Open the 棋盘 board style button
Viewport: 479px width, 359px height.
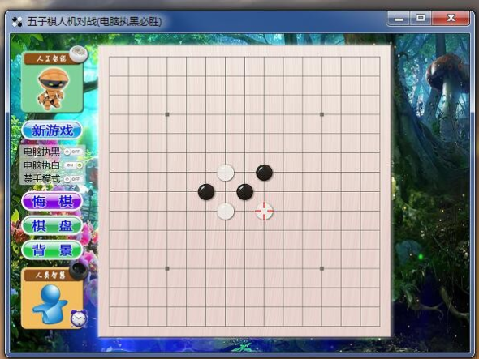click(x=52, y=226)
